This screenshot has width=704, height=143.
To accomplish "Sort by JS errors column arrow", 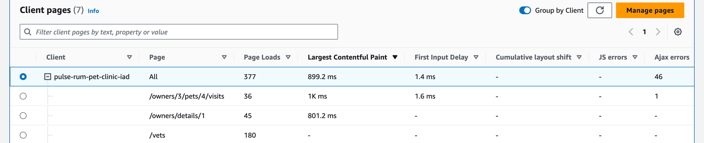I will tap(635, 57).
